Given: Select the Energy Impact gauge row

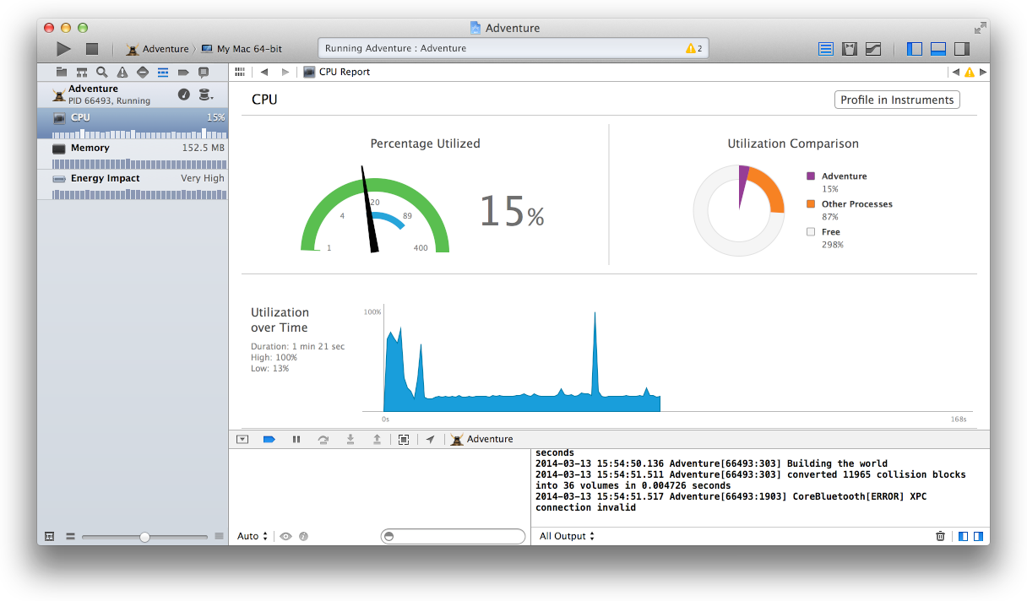Looking at the screenshot, I should point(133,184).
